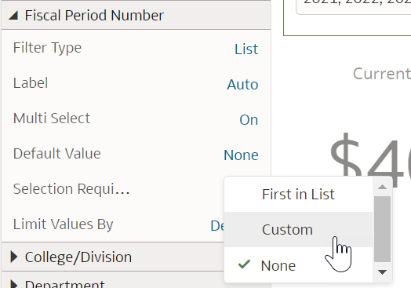Select the checked None option
The height and width of the screenshot is (288, 411).
[x=298, y=265]
